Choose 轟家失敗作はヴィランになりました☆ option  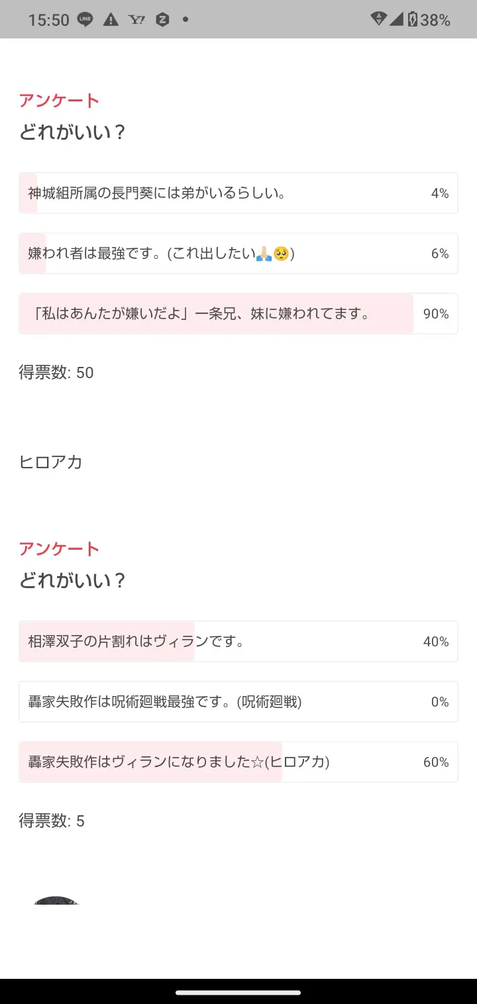238,762
